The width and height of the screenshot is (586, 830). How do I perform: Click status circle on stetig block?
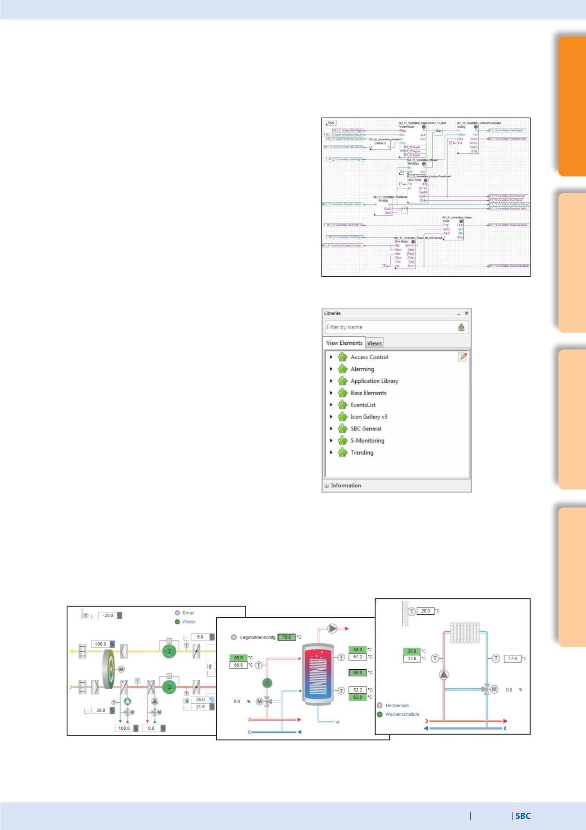(x=476, y=127)
